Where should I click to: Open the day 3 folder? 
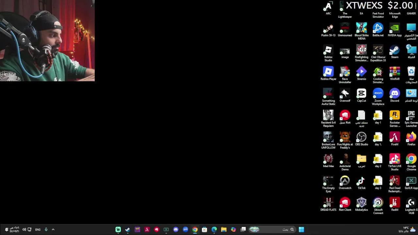tap(378, 183)
